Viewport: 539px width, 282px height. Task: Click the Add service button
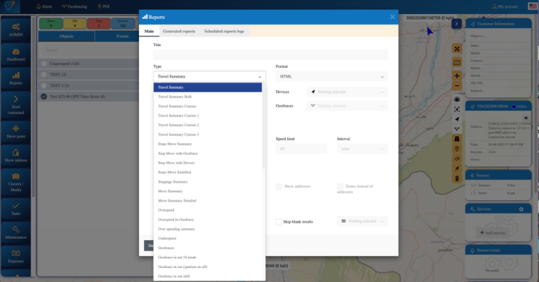(495, 232)
